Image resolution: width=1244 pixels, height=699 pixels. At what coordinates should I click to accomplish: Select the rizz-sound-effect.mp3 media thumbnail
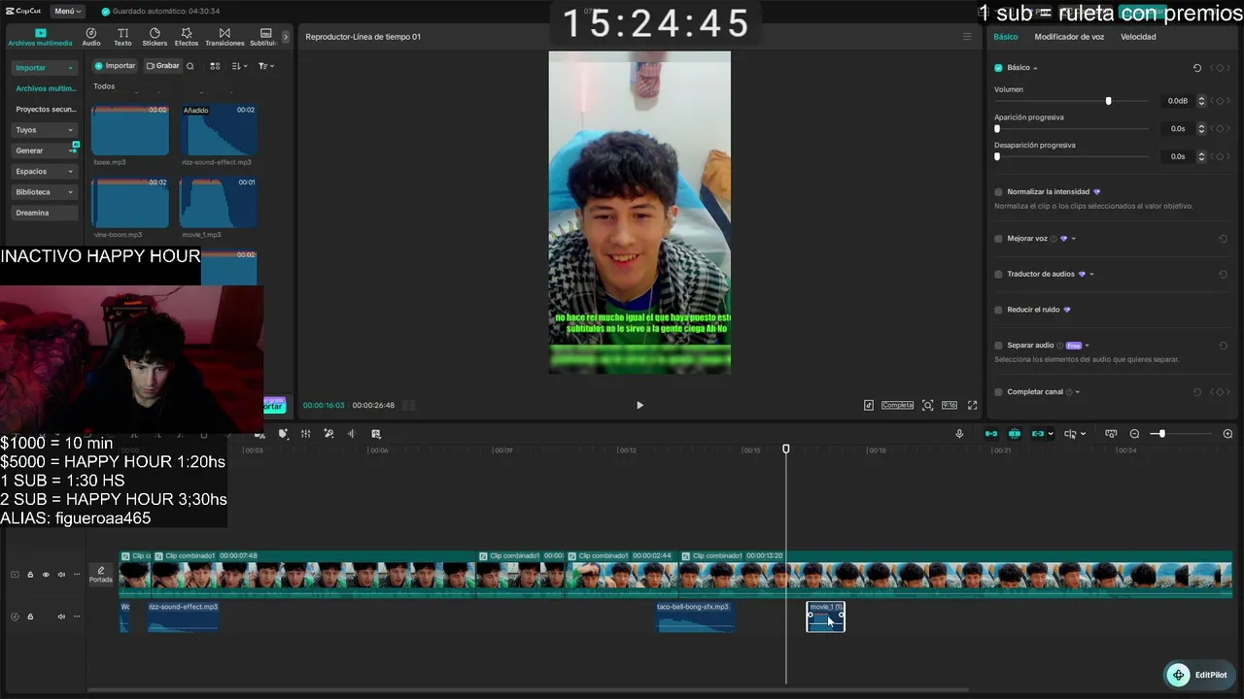click(219, 129)
